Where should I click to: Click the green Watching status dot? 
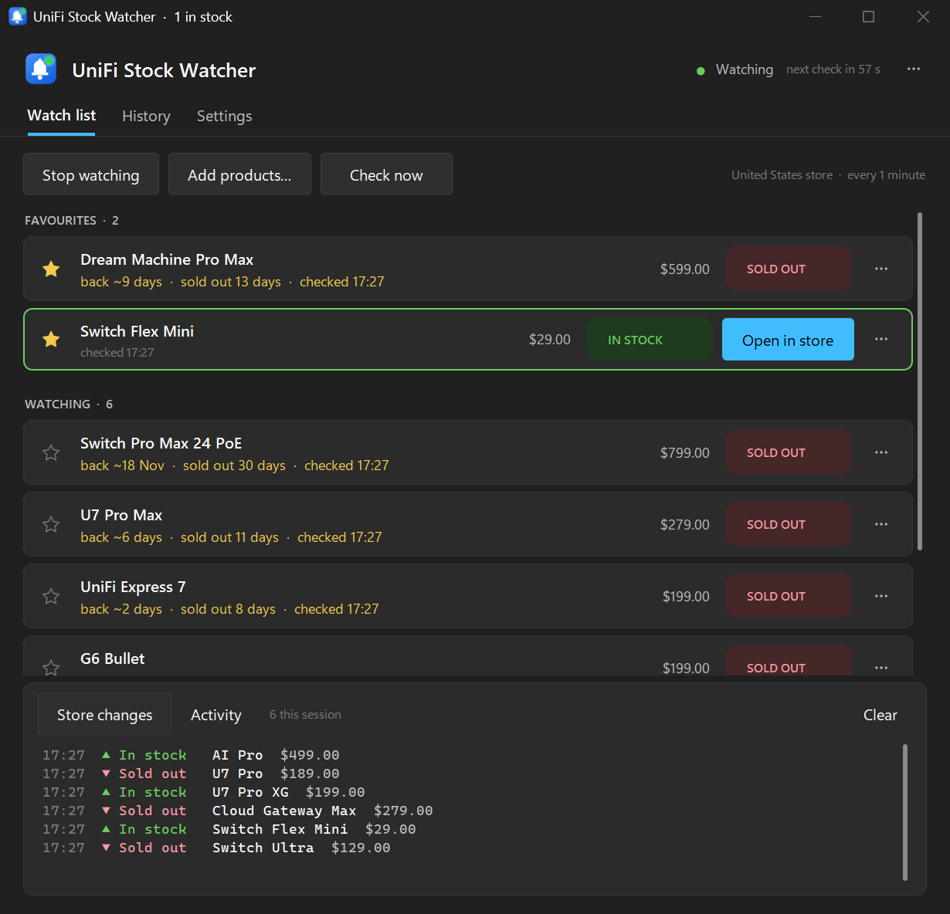pyautogui.click(x=701, y=70)
